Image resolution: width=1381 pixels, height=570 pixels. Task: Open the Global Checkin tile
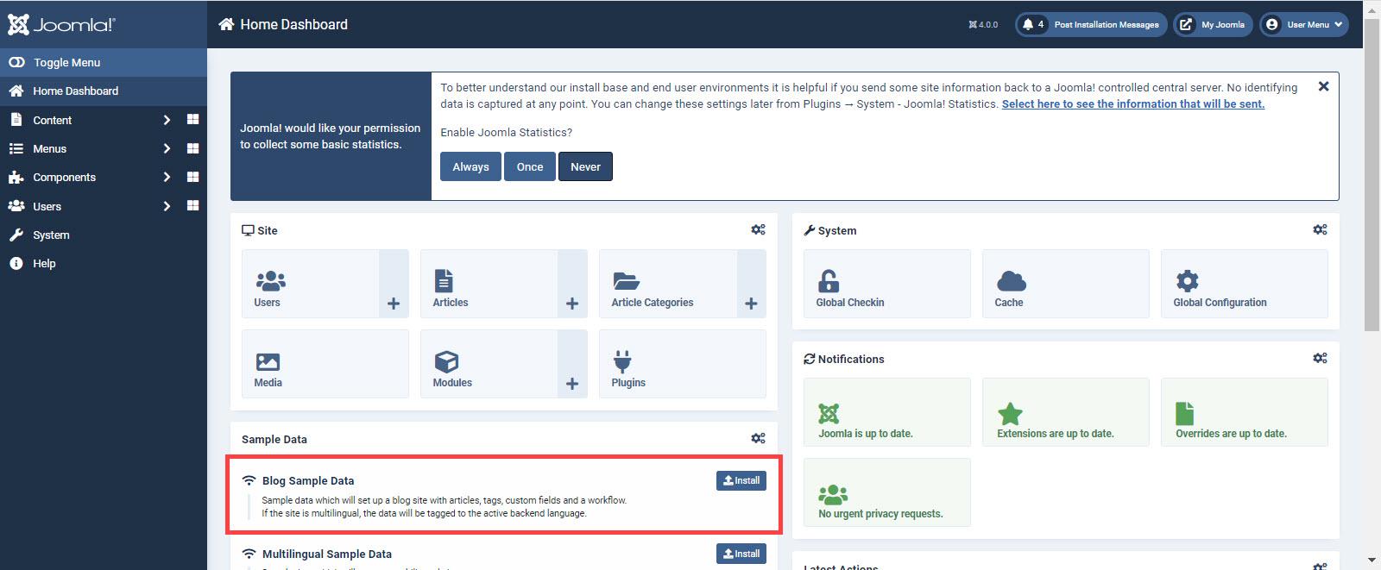pos(887,284)
